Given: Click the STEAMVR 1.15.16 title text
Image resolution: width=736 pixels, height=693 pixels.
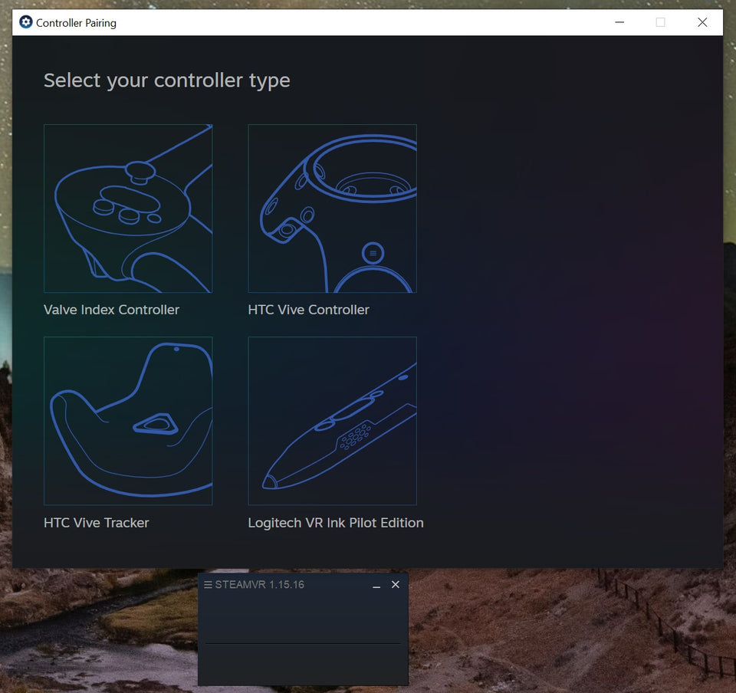Looking at the screenshot, I should pyautogui.click(x=260, y=585).
